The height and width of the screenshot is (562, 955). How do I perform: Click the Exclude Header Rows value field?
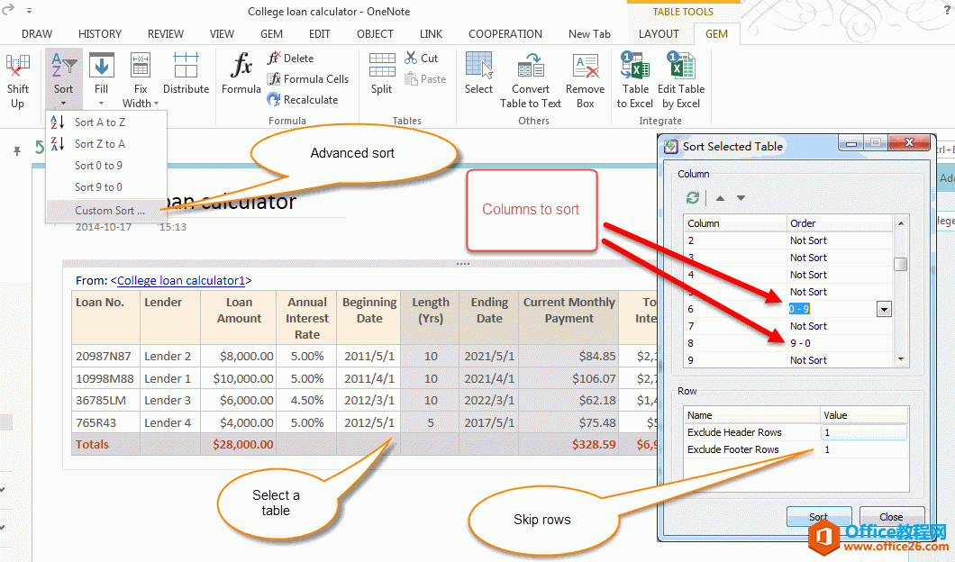[862, 432]
